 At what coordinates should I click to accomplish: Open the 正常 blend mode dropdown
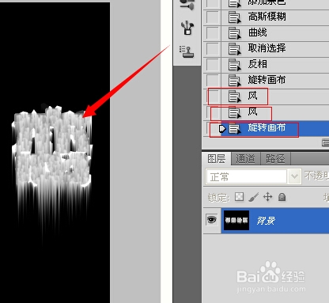click(x=294, y=176)
